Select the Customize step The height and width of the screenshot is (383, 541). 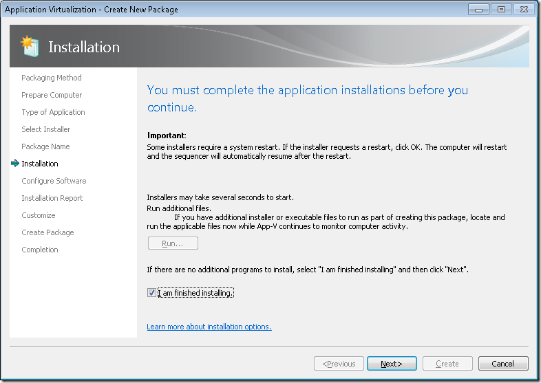click(39, 215)
